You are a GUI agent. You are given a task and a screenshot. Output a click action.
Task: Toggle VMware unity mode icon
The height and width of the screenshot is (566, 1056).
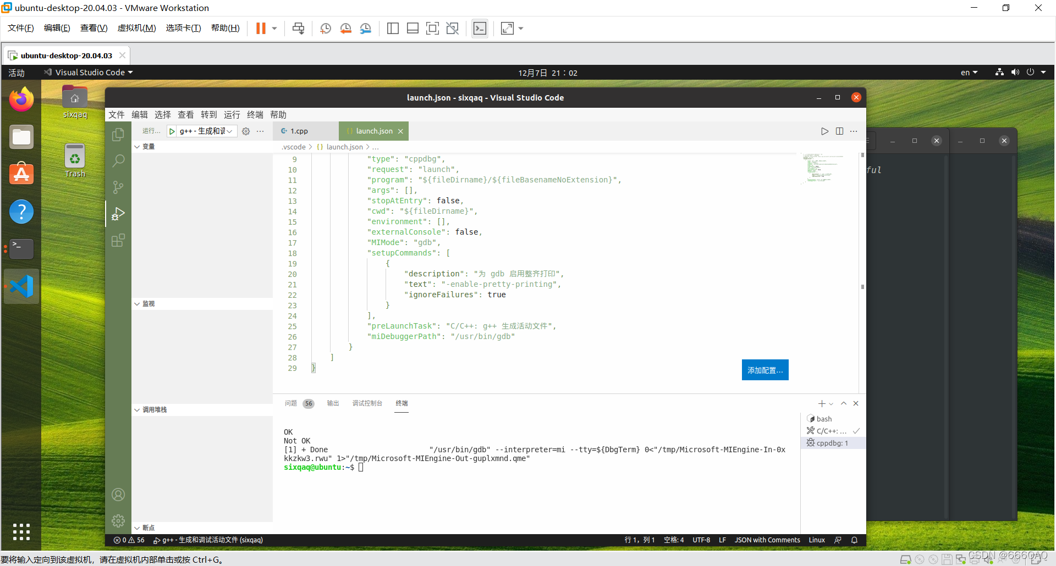pyautogui.click(x=452, y=29)
